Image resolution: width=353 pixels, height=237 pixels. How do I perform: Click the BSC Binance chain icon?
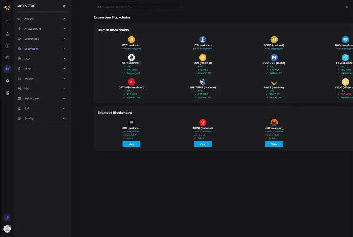coord(203,57)
